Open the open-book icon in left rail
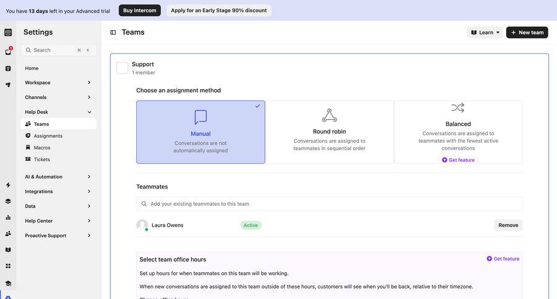The height and width of the screenshot is (299, 557). [x=8, y=250]
